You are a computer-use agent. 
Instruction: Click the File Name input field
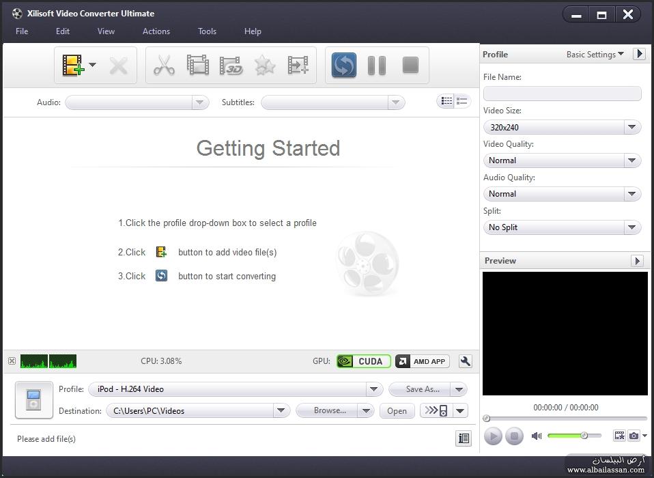pyautogui.click(x=562, y=94)
